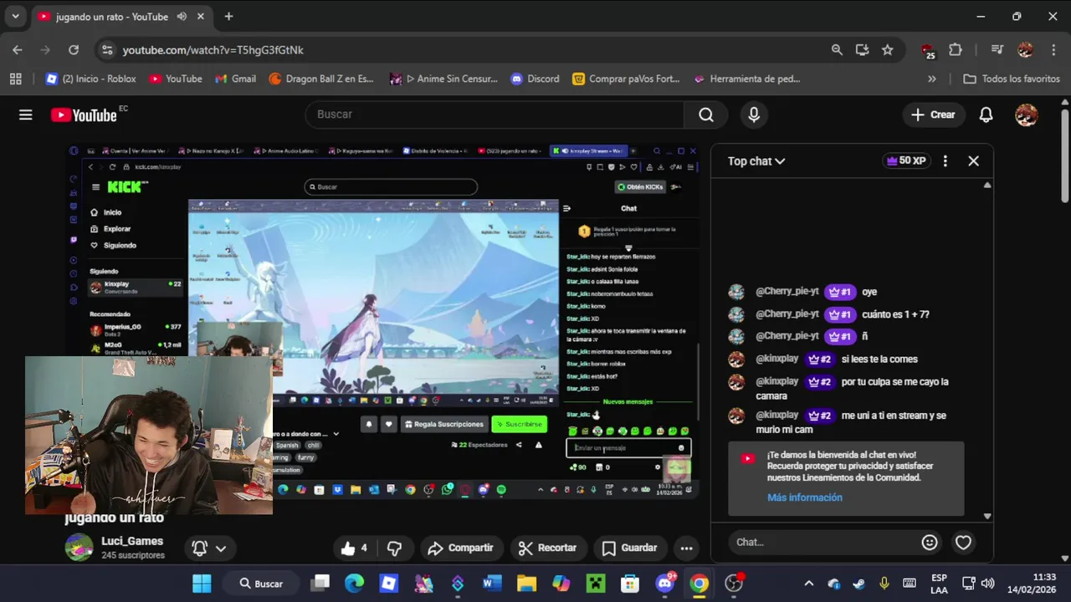Expand the Todos los favoritos folder
1071x602 pixels.
(x=1012, y=79)
